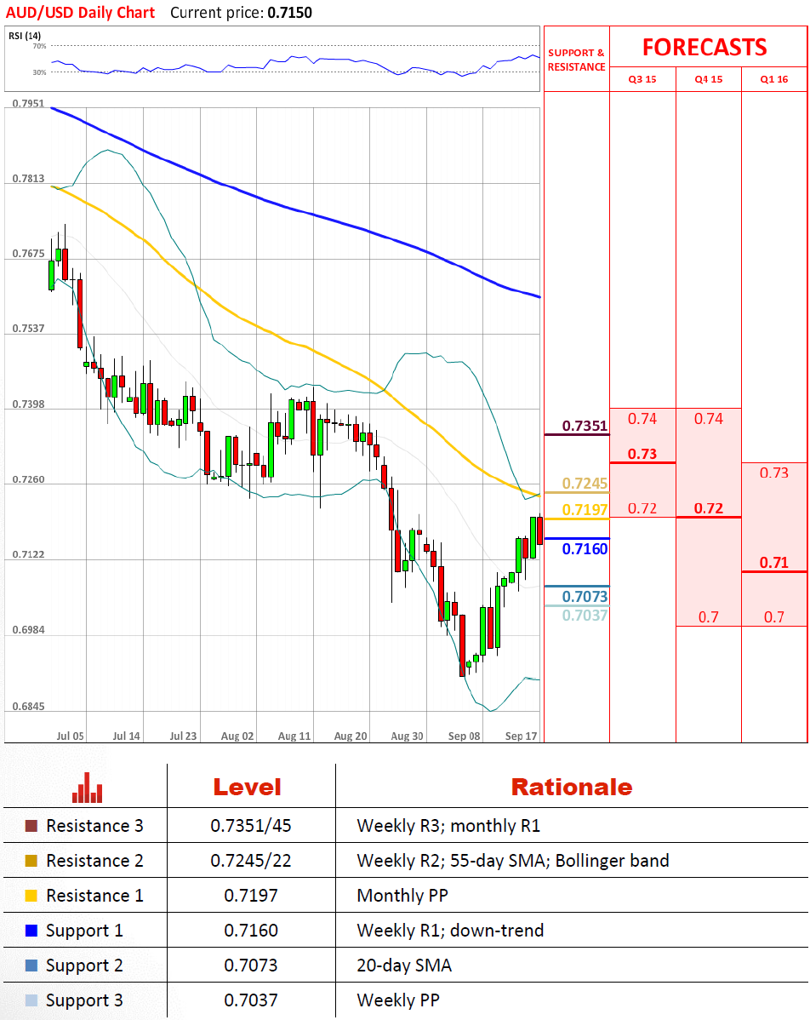Click the Support 2 row label
Screen dimensions: 810x1020
click(84, 966)
